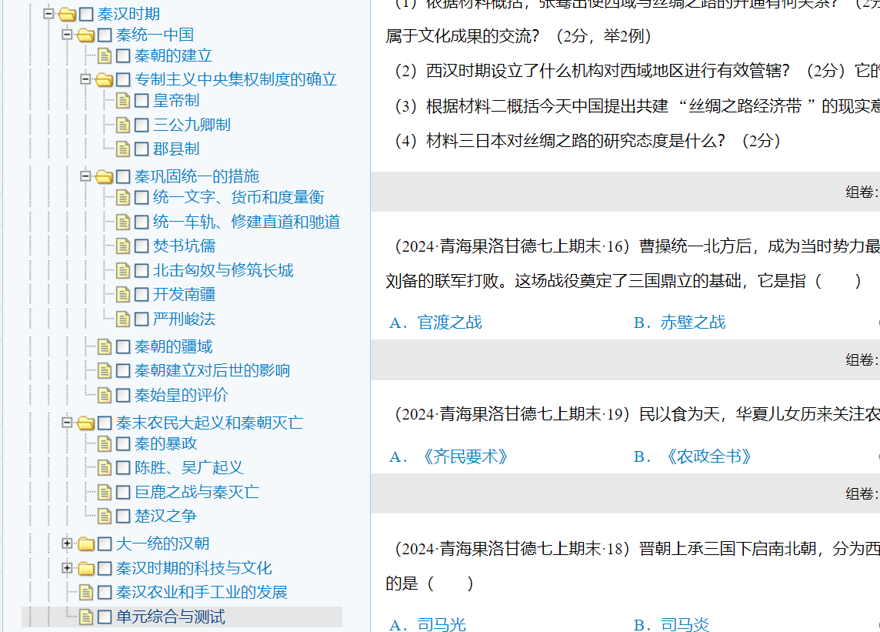
Task: Collapse the 秦末农民大起义和秦朝灭亡 node
Action: [x=68, y=423]
